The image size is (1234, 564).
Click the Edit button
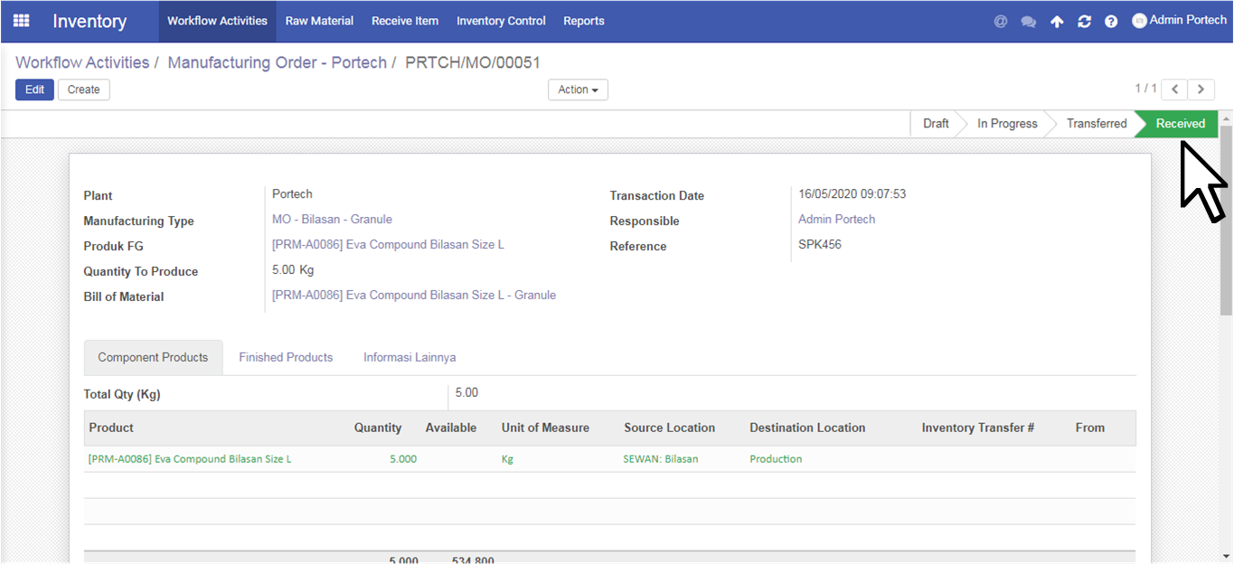coord(34,89)
